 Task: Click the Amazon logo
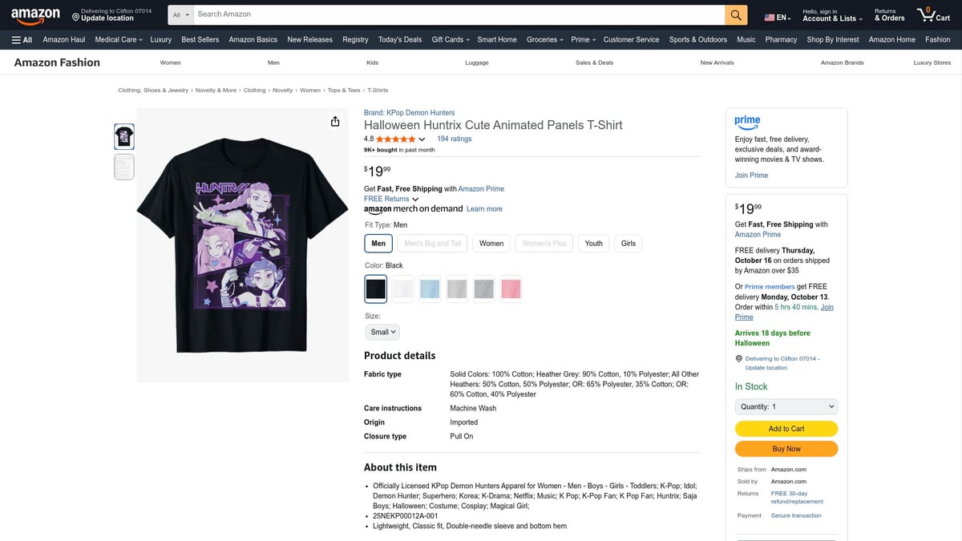pos(35,14)
